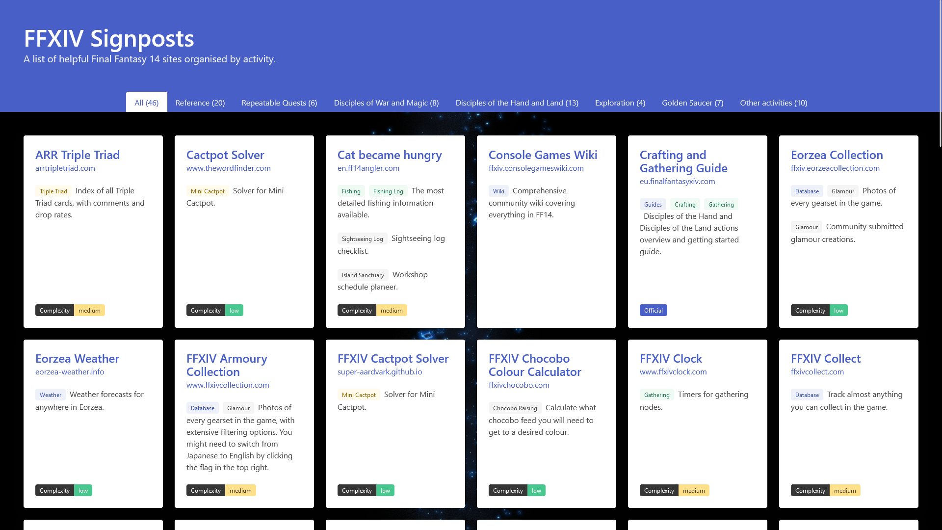Go to ffxiv.eorzeacollection.com link

coord(835,168)
